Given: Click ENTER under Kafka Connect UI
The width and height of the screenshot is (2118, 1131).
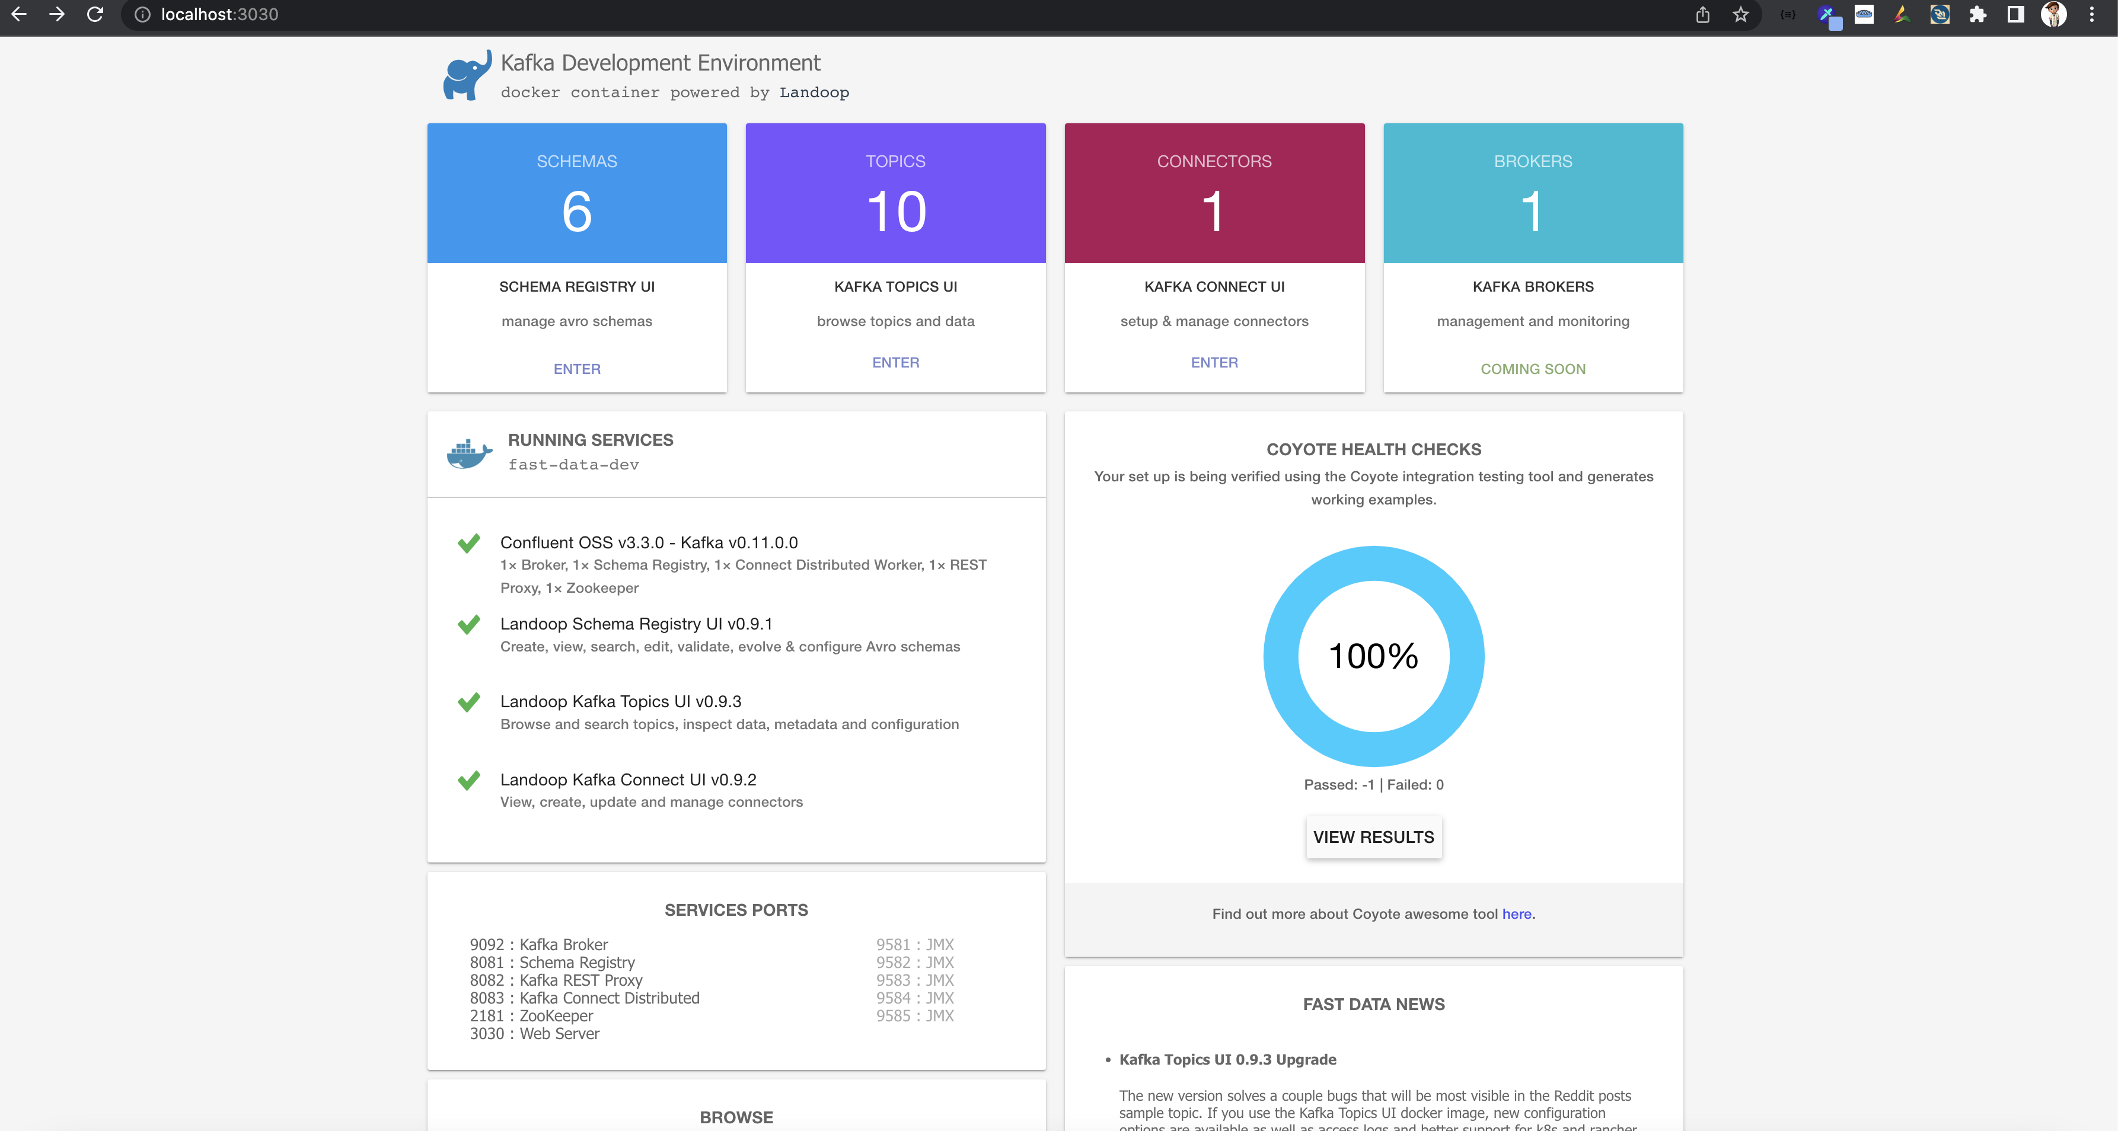Looking at the screenshot, I should tap(1214, 362).
